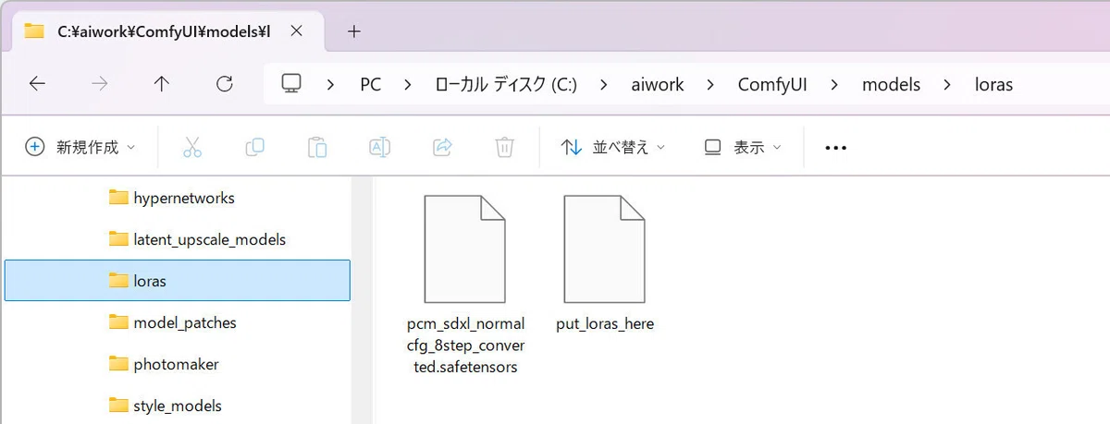Expand chevron after ComfyUI breadcrumb
This screenshot has height=424, width=1110.
(835, 85)
